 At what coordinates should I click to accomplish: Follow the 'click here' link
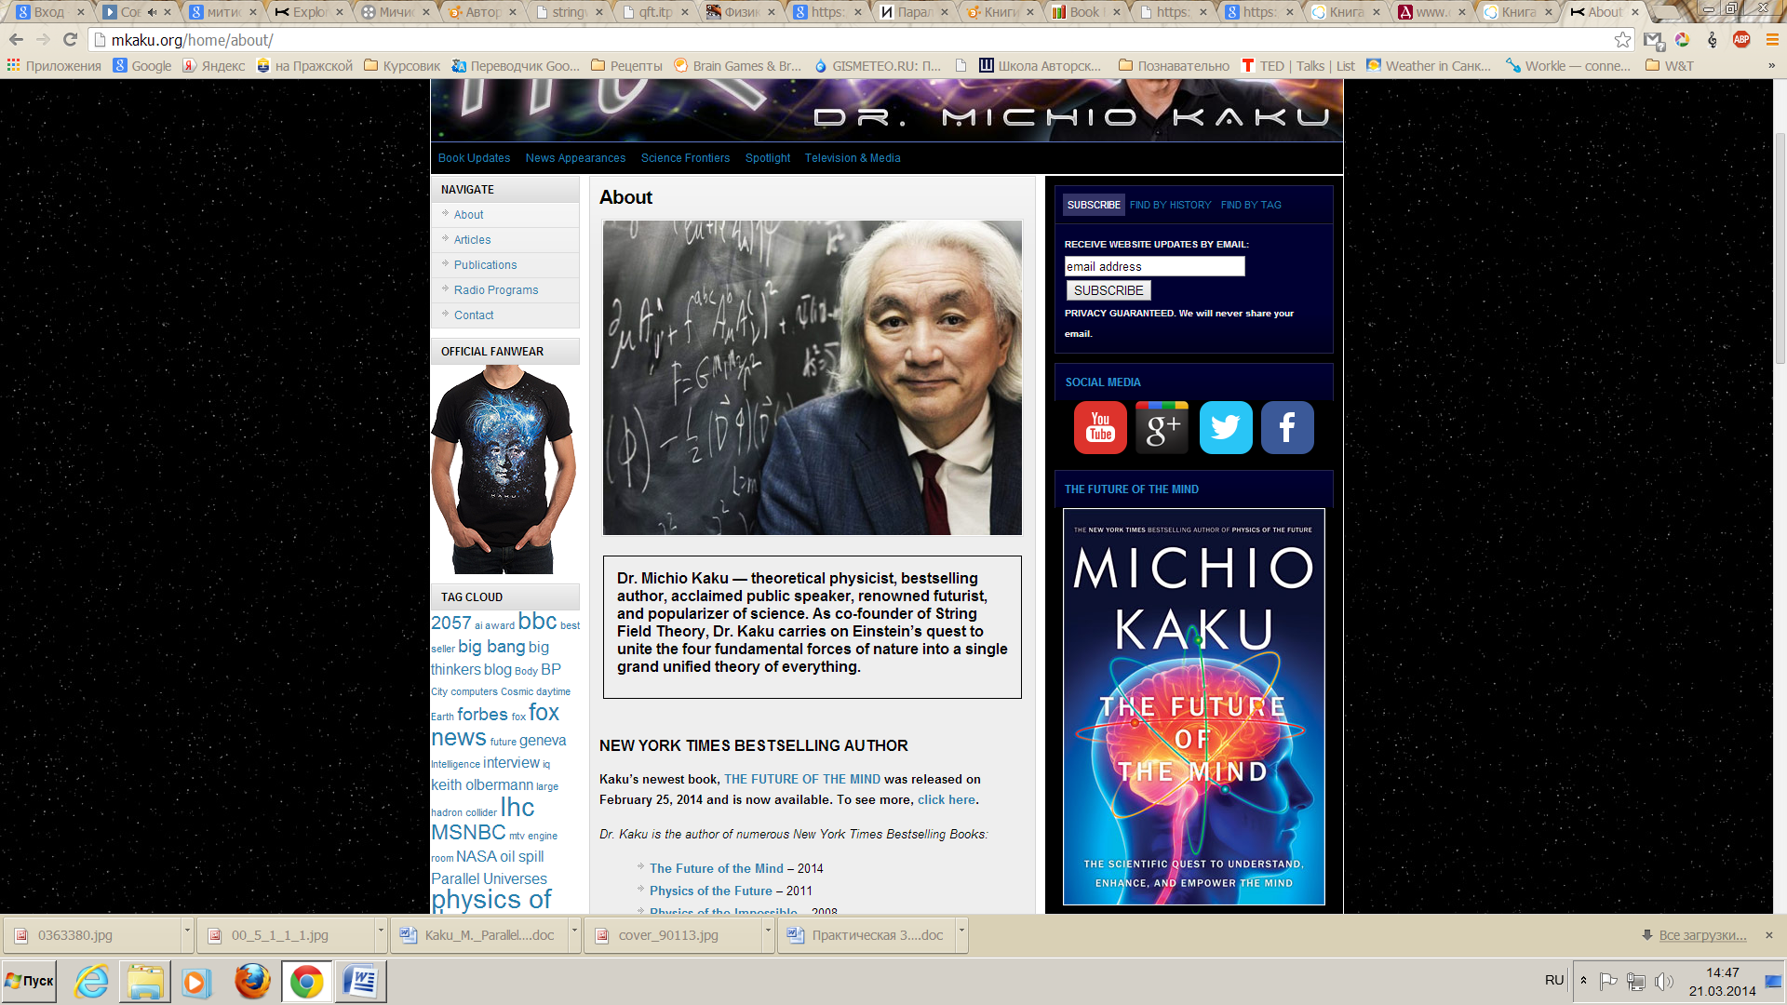[x=947, y=800]
